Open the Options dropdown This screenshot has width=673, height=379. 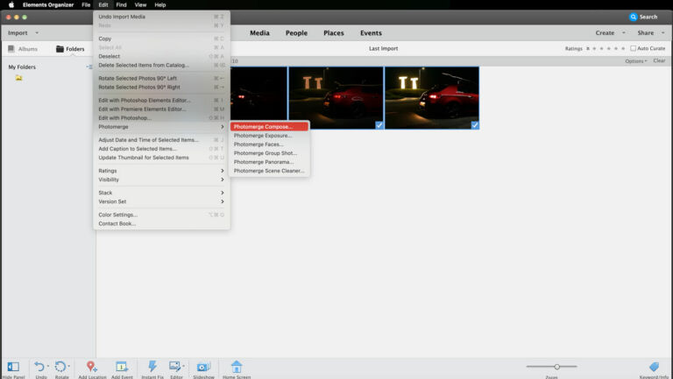[x=635, y=61]
